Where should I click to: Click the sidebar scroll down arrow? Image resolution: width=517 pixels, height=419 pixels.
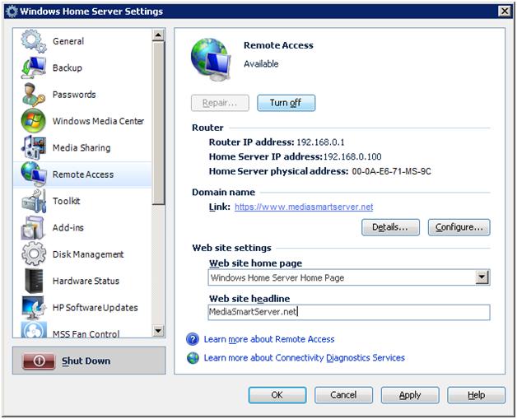(x=158, y=331)
